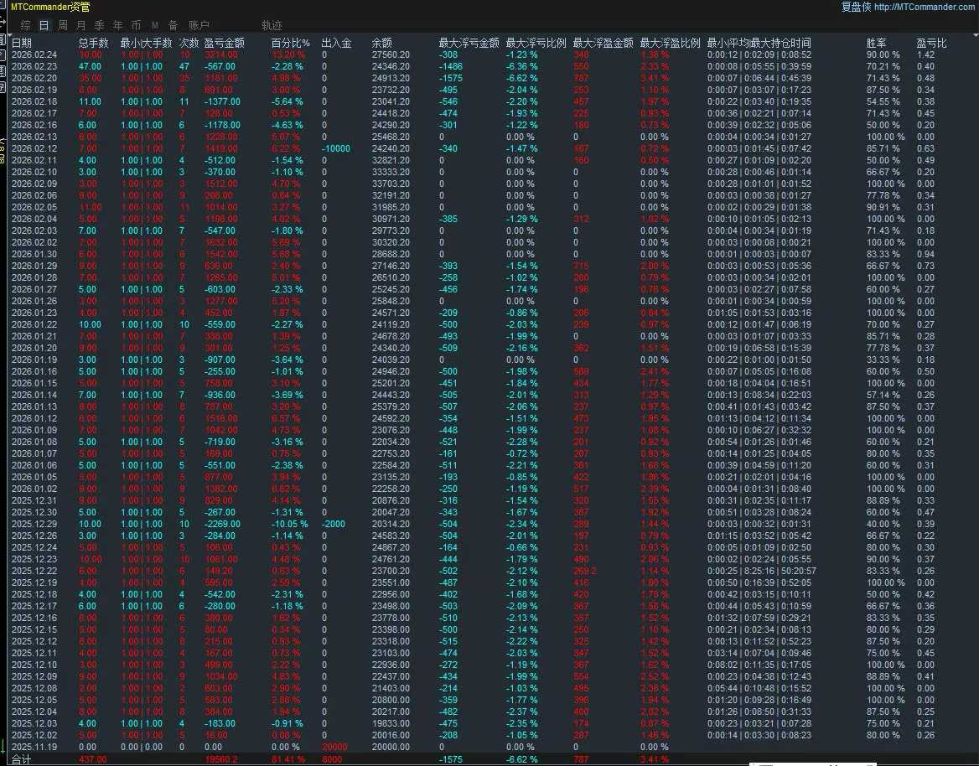Viewport: 979px width, 766px height.
Task: Click the 47.00 total lots cell
Action: pos(90,66)
